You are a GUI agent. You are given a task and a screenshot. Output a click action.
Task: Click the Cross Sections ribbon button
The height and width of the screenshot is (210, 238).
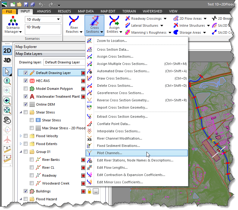94,25
